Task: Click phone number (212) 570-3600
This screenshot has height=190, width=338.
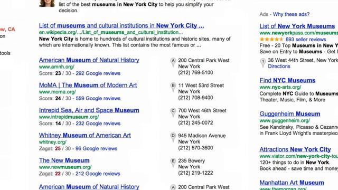Action: [x=195, y=148]
